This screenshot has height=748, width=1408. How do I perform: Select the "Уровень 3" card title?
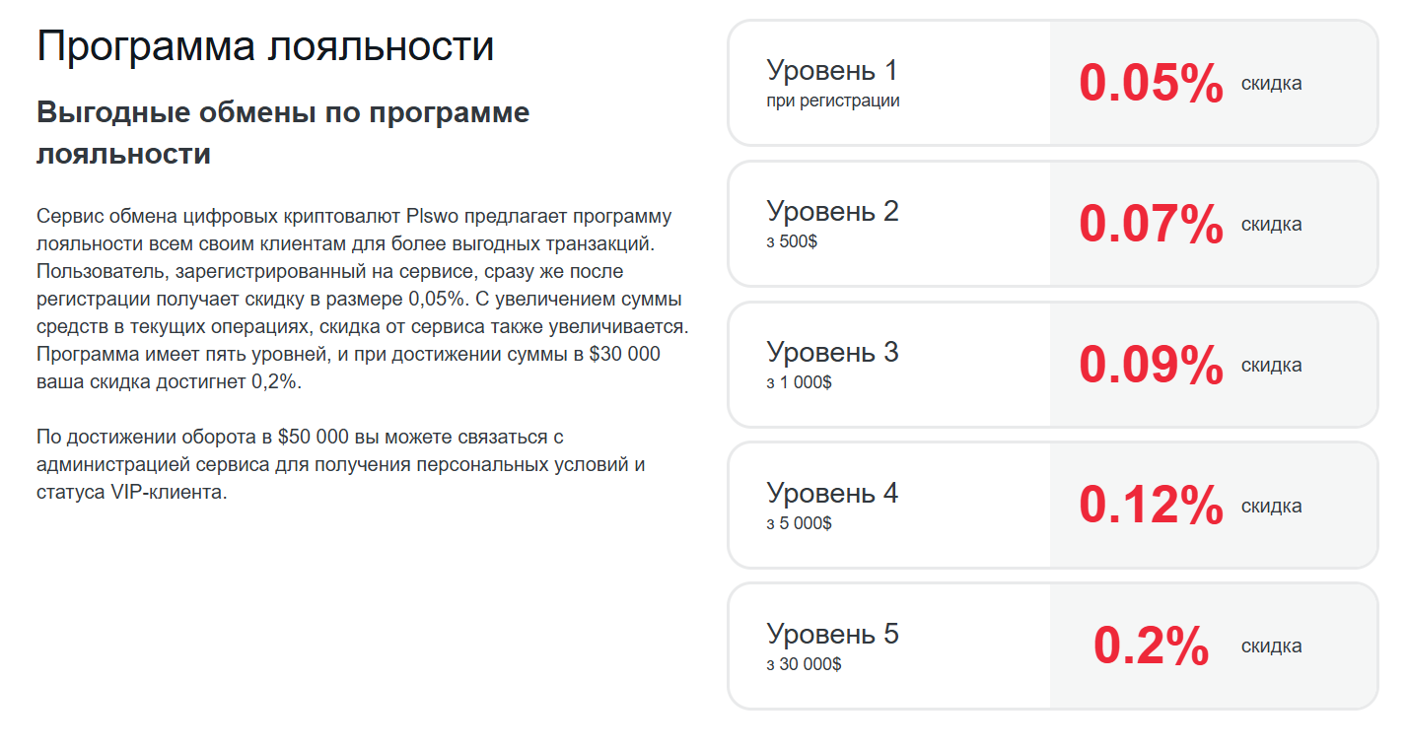coord(832,353)
